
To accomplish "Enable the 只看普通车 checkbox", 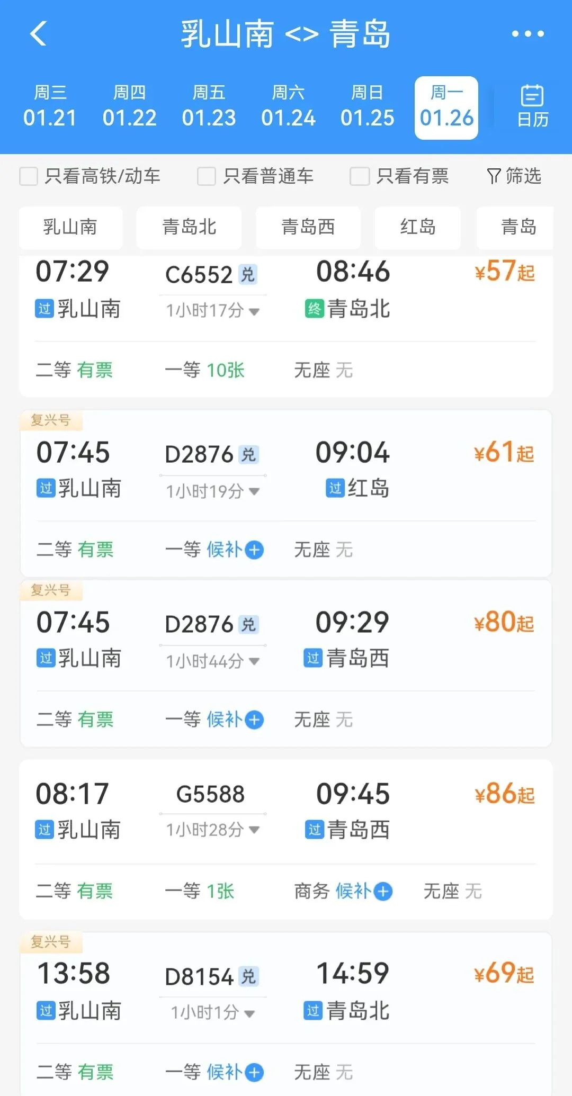I will tap(207, 176).
